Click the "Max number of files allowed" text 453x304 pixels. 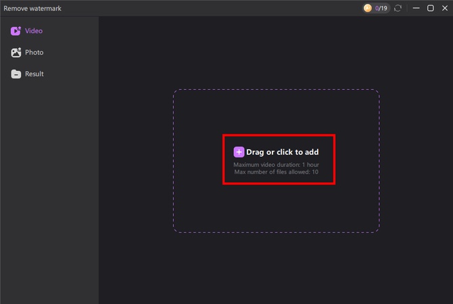click(276, 172)
